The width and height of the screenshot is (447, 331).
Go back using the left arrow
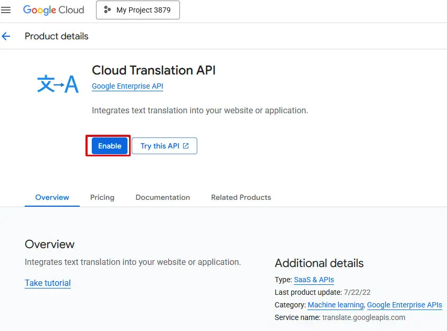6,36
